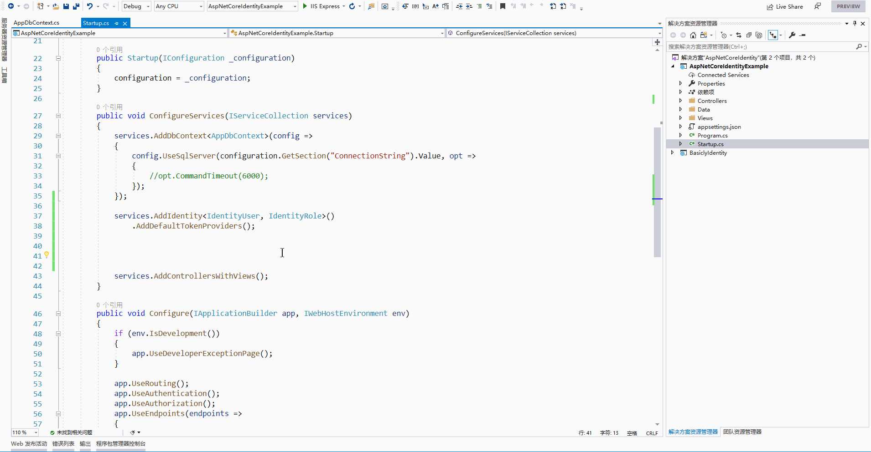Viewport: 871px width, 452px height.
Task: Collapse the Startup constructor code block
Action: click(x=58, y=58)
